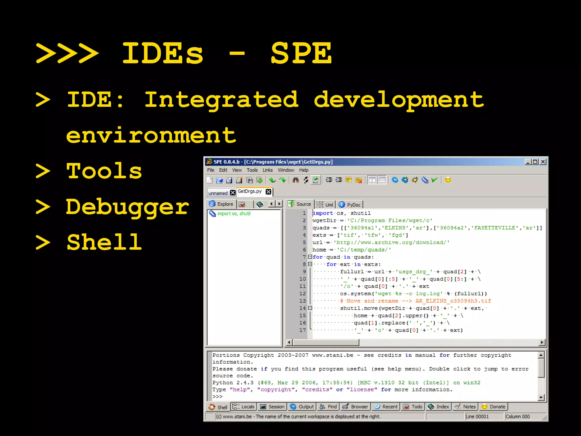Screen dimensions: 581x436
Task: Collapse the fold at line 14
Action: click(x=310, y=308)
